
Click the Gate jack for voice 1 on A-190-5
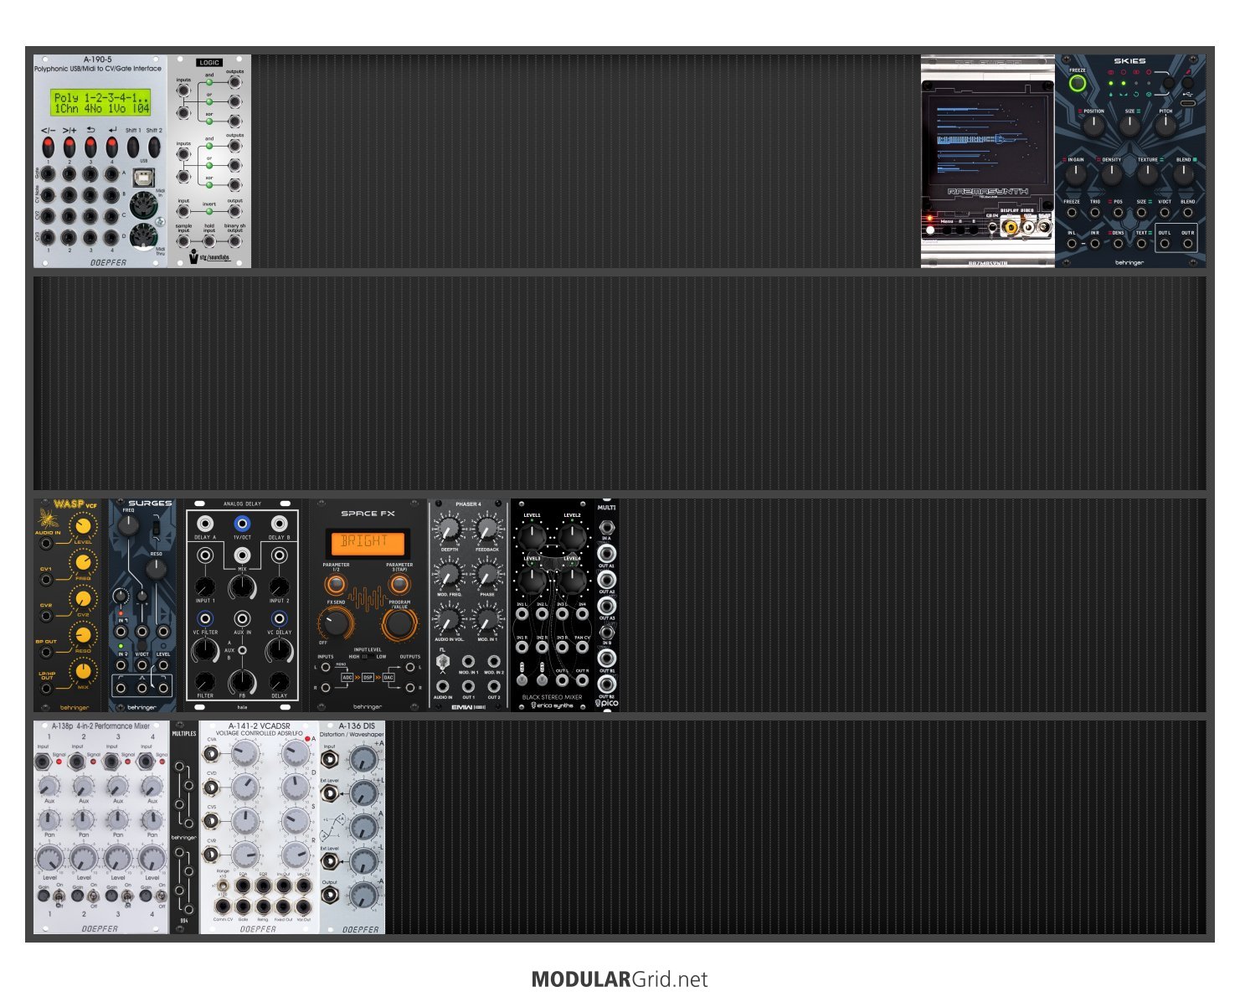tap(49, 174)
